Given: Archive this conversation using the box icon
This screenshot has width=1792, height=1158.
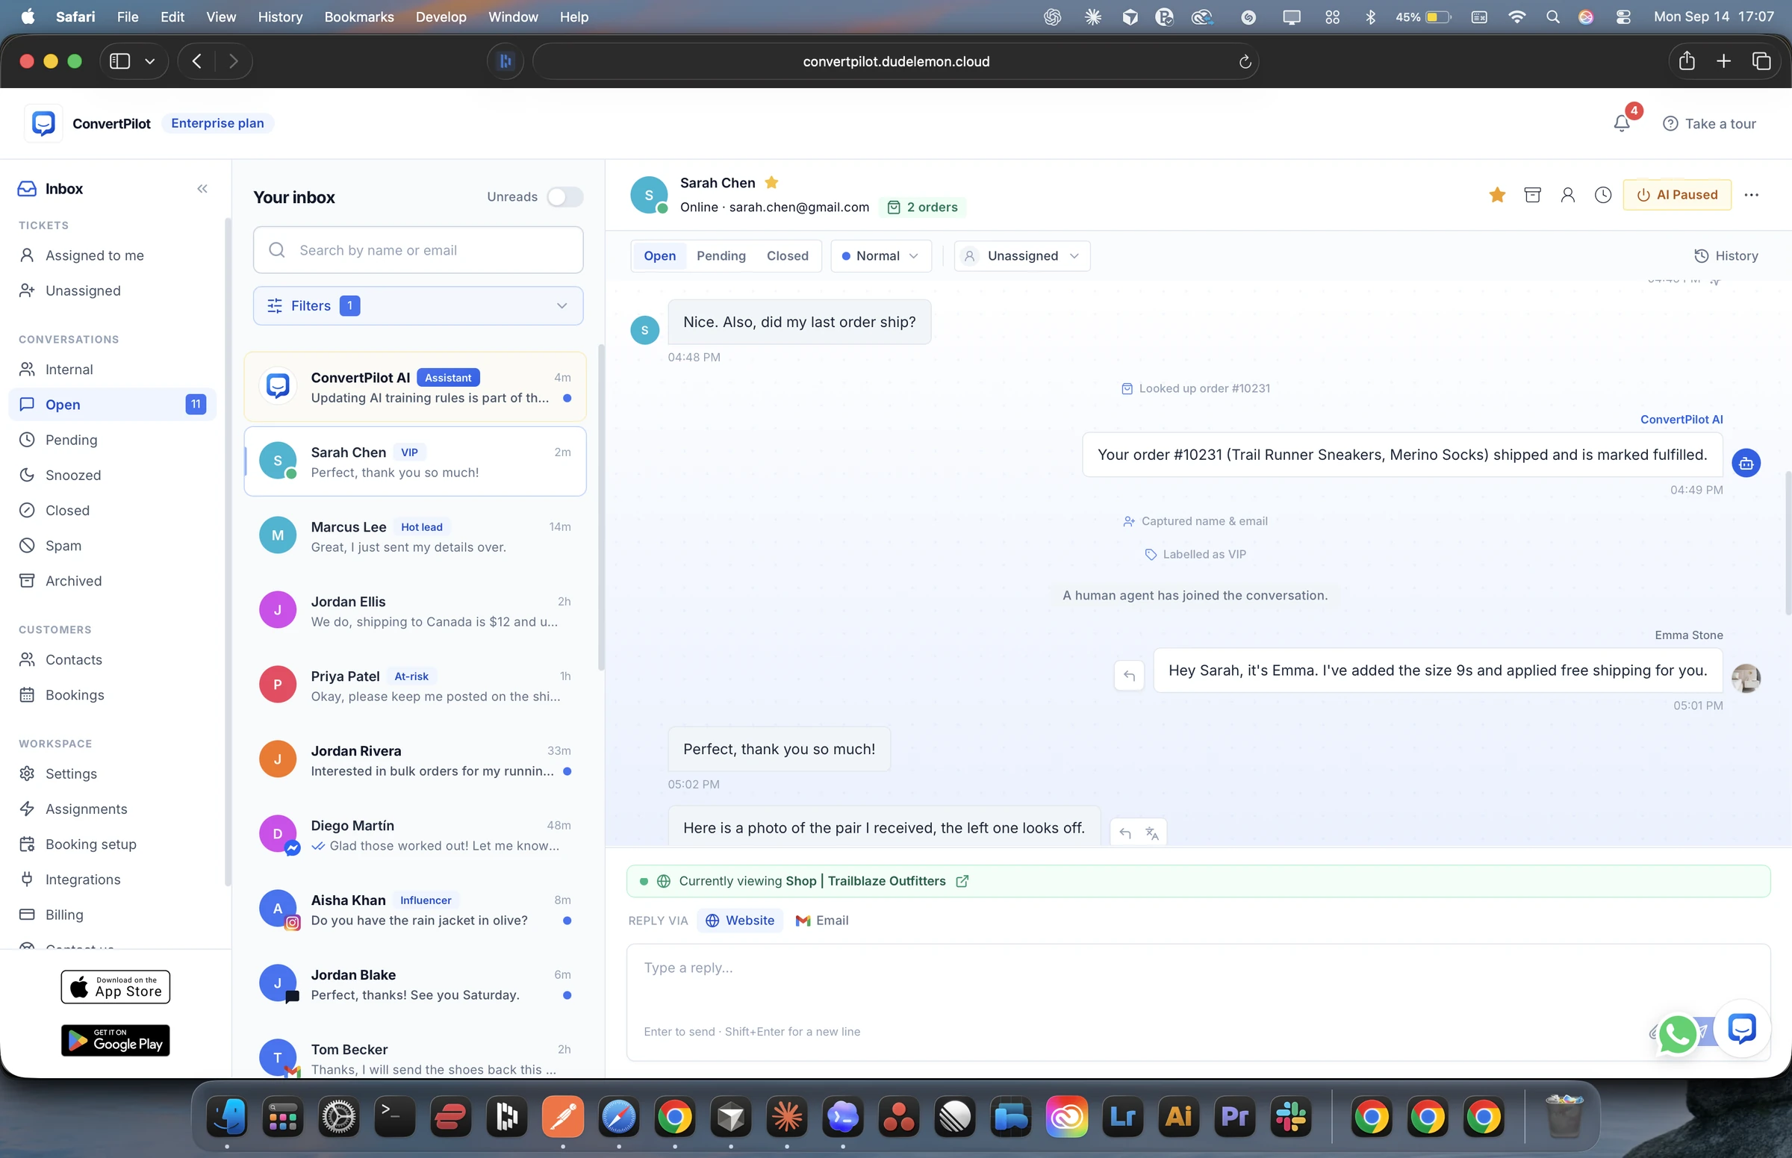Looking at the screenshot, I should (1533, 195).
